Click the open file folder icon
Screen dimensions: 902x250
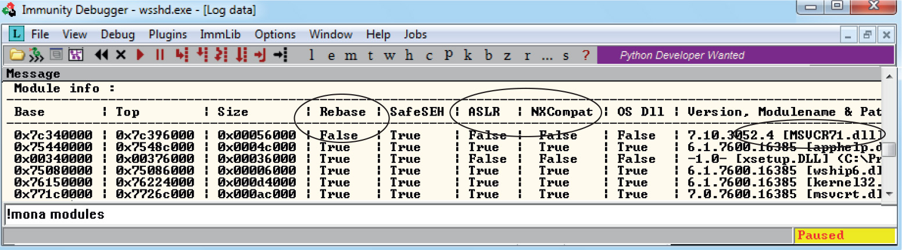(17, 55)
